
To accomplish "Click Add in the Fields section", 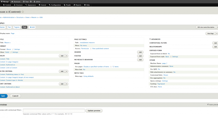I will pyautogui.click(x=62, y=56).
